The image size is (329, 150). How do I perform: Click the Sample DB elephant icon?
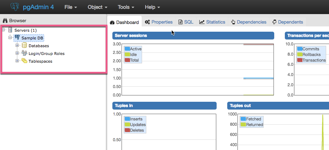tap(17, 38)
